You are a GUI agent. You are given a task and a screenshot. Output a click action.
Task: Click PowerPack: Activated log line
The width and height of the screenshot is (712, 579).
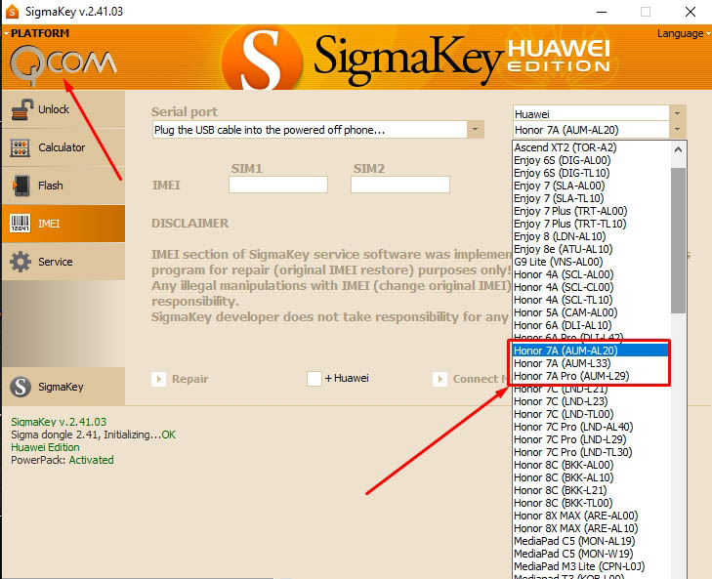63,460
